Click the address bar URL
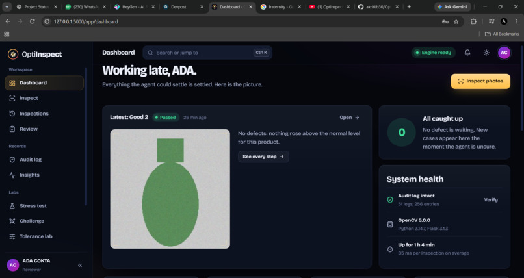The height and width of the screenshot is (278, 524). pos(86,21)
